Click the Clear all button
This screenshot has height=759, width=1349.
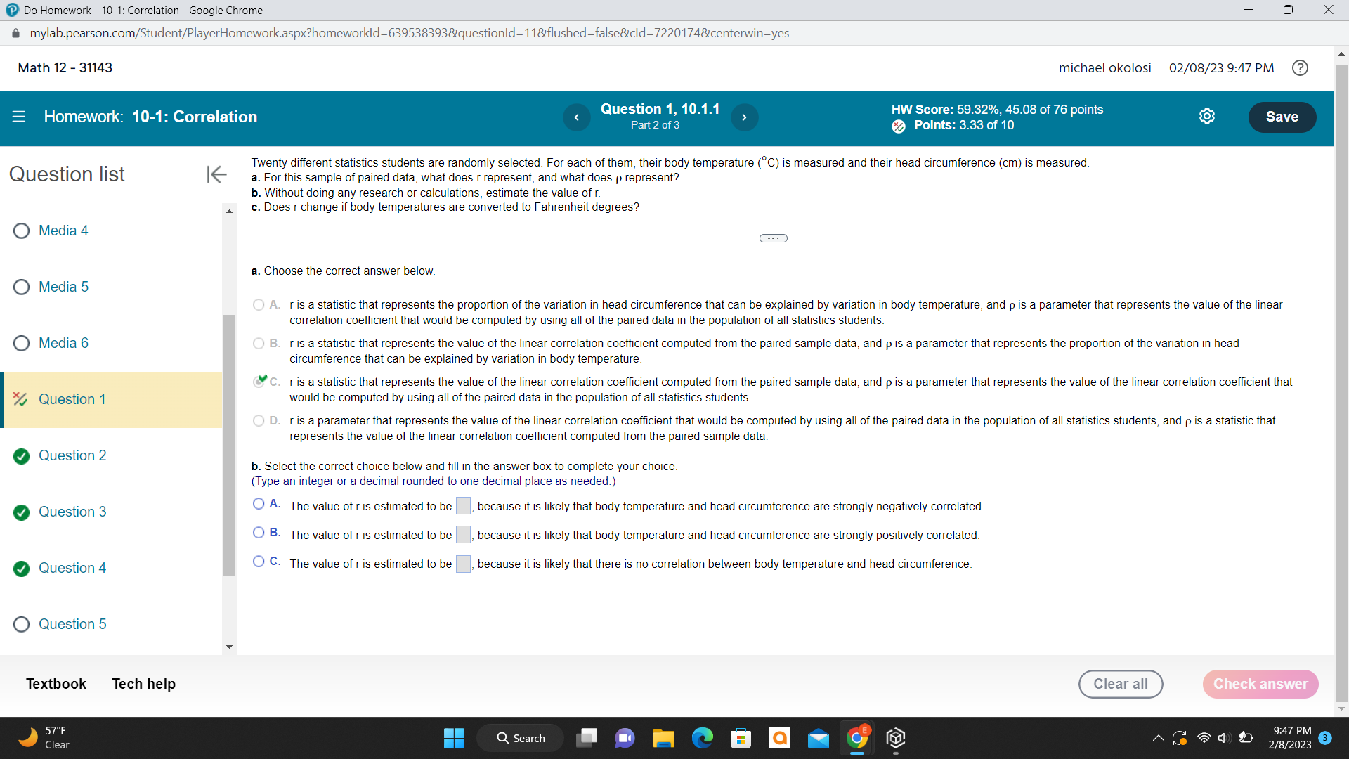pyautogui.click(x=1120, y=684)
